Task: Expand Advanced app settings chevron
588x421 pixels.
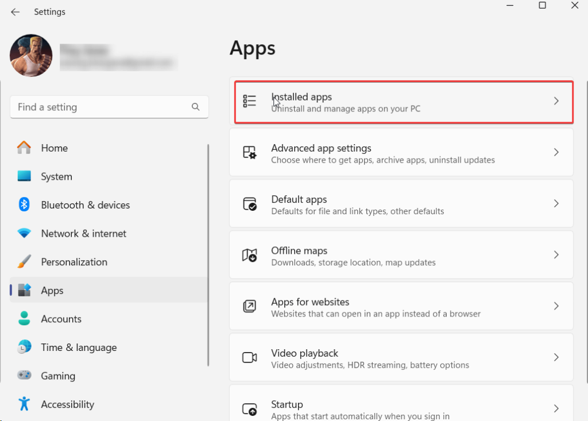Action: (556, 152)
